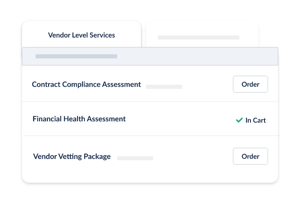Switch to the unlabeled second tab
This screenshot has width=289, height=200.
point(202,34)
